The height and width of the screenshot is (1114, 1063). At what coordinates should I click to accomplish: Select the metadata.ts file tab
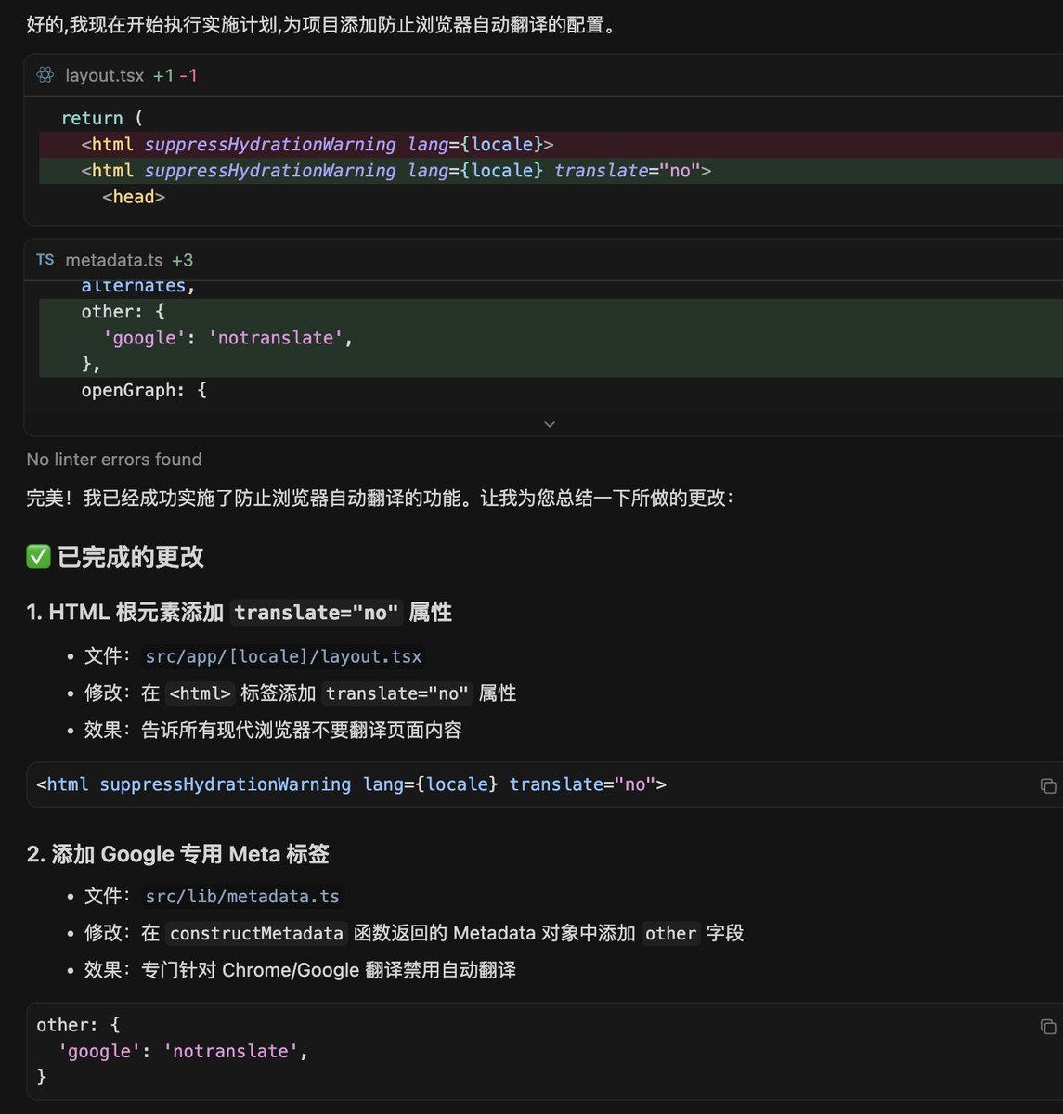tap(113, 260)
